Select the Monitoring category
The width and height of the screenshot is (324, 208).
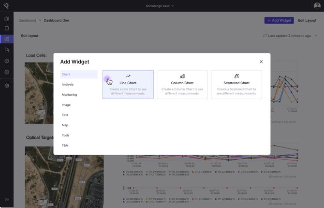(x=79, y=94)
